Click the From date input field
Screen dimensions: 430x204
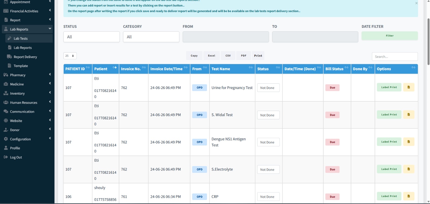click(226, 37)
